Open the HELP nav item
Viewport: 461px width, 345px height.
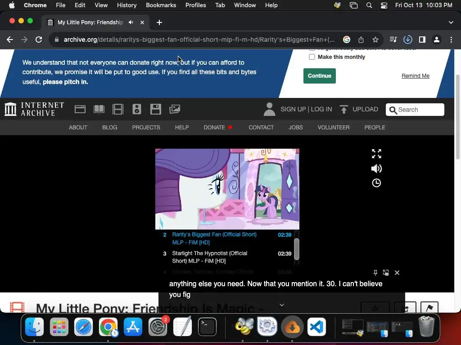coord(182,127)
